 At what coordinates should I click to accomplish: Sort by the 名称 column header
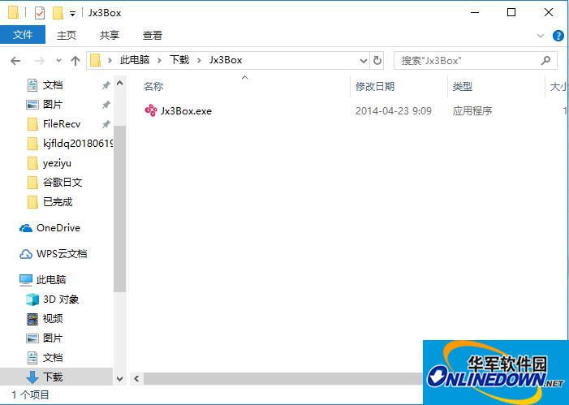pyautogui.click(x=153, y=86)
